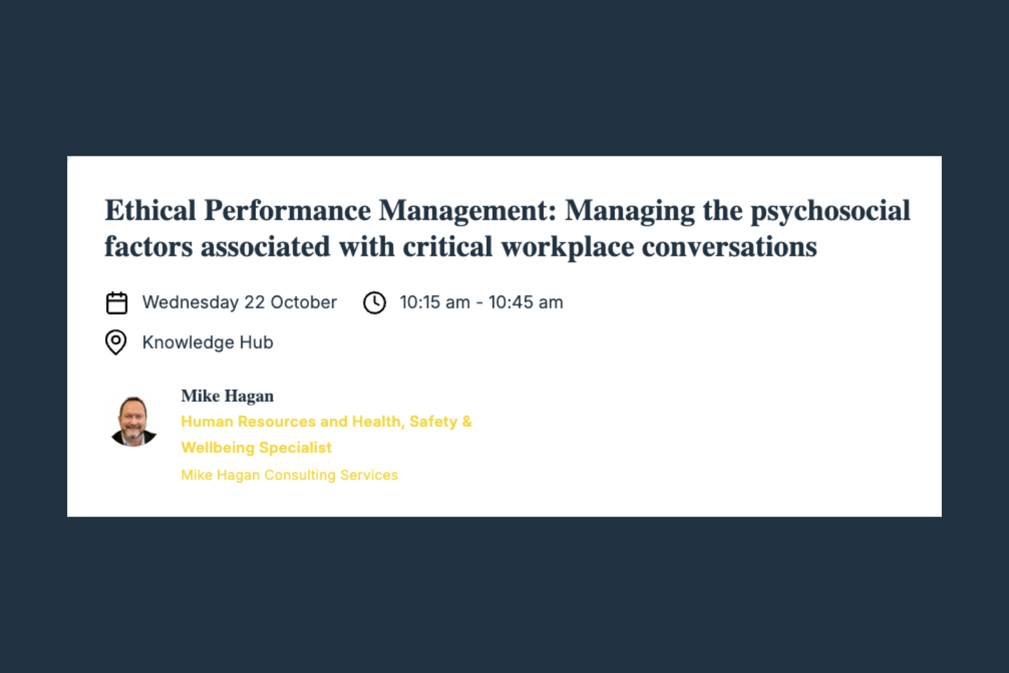This screenshot has height=673, width=1009.
Task: Select the "Knowledge Hub" location label
Action: [207, 343]
